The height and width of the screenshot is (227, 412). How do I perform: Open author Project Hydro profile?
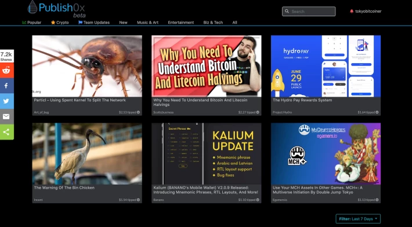click(282, 112)
